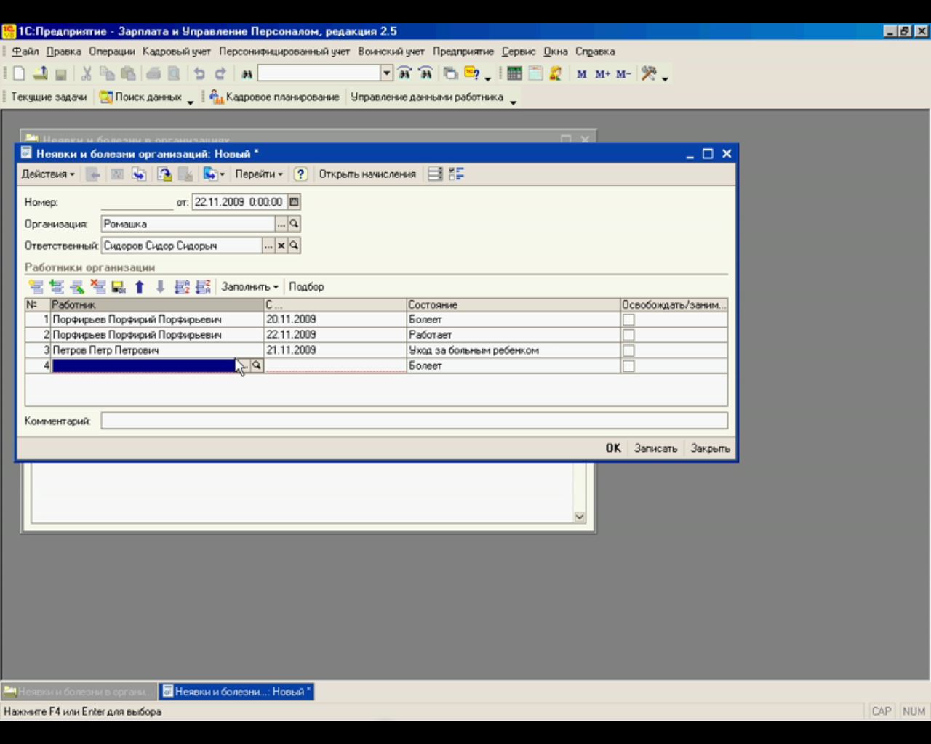Image resolution: width=931 pixels, height=744 pixels.
Task: Click magnifier button in worker cell of row 4
Action: coord(257,365)
